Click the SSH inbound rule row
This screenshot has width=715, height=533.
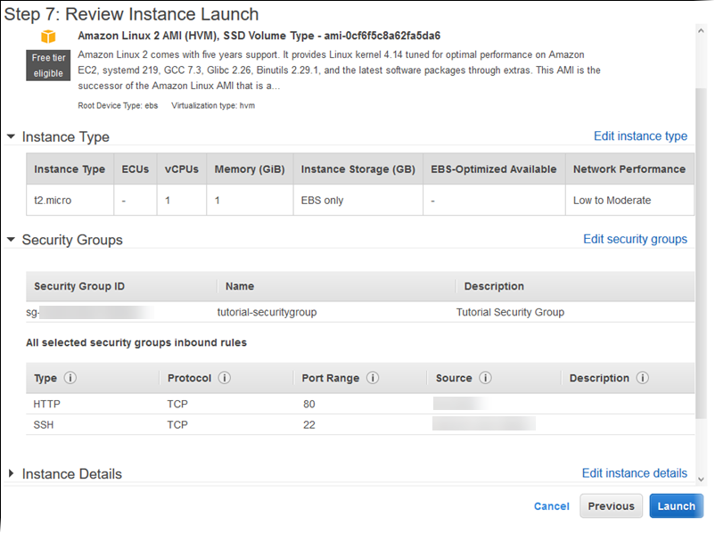(267, 424)
